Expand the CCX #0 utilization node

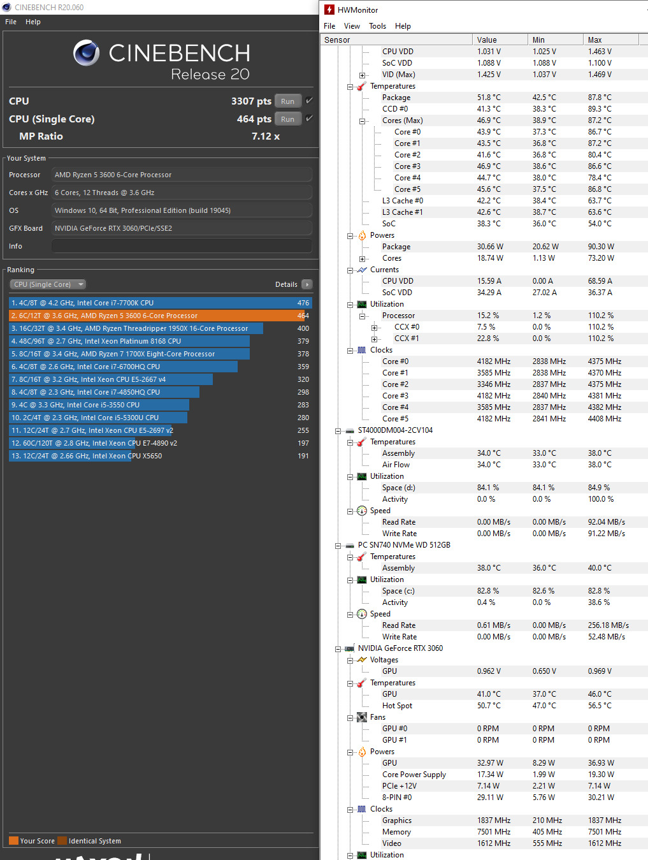[x=375, y=327]
